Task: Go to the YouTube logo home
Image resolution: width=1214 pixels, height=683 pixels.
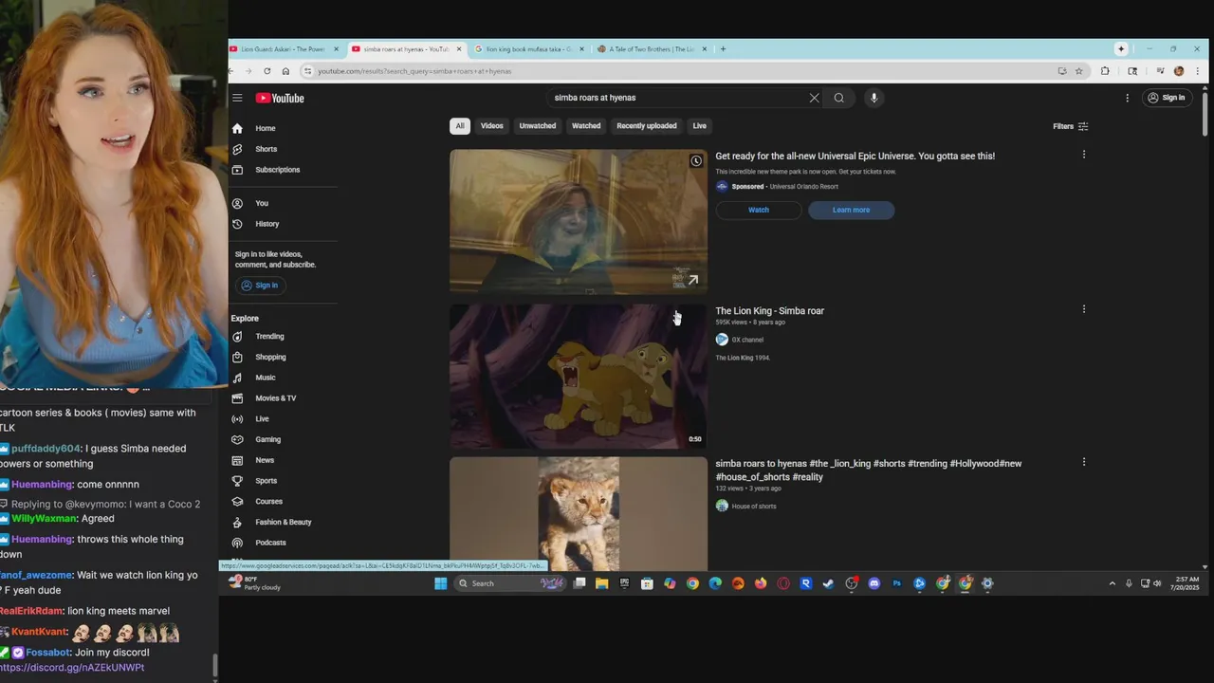Action: [280, 98]
